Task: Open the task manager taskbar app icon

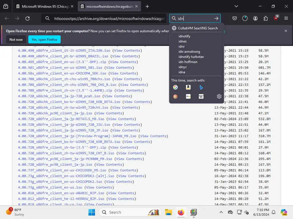Action: click(x=194, y=212)
